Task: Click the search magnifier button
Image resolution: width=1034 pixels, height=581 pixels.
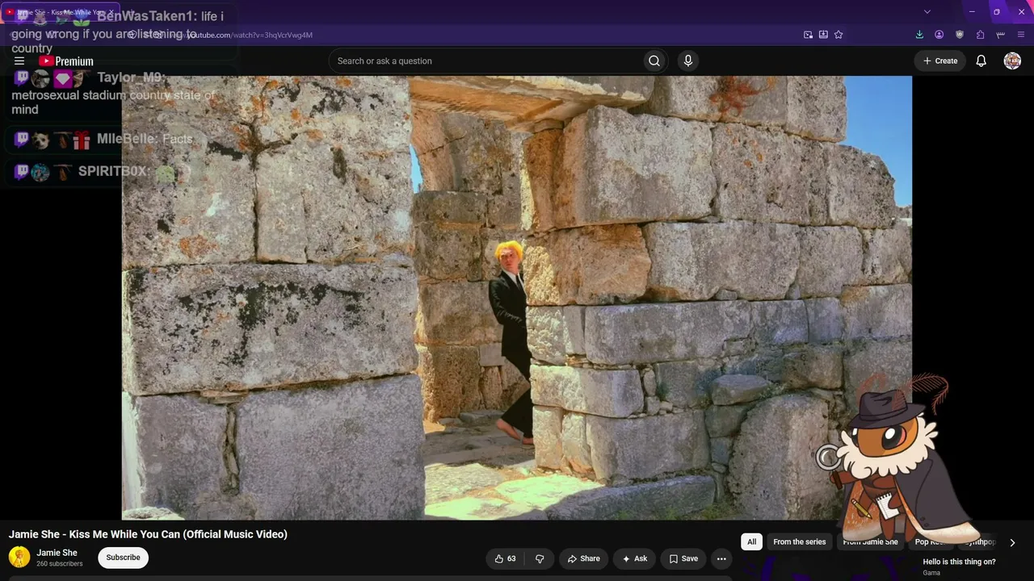Action: click(654, 61)
